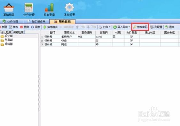Click the 新建 toolbar button
Image resolution: width=180 pixels, height=126 pixels.
click(x=4, y=27)
